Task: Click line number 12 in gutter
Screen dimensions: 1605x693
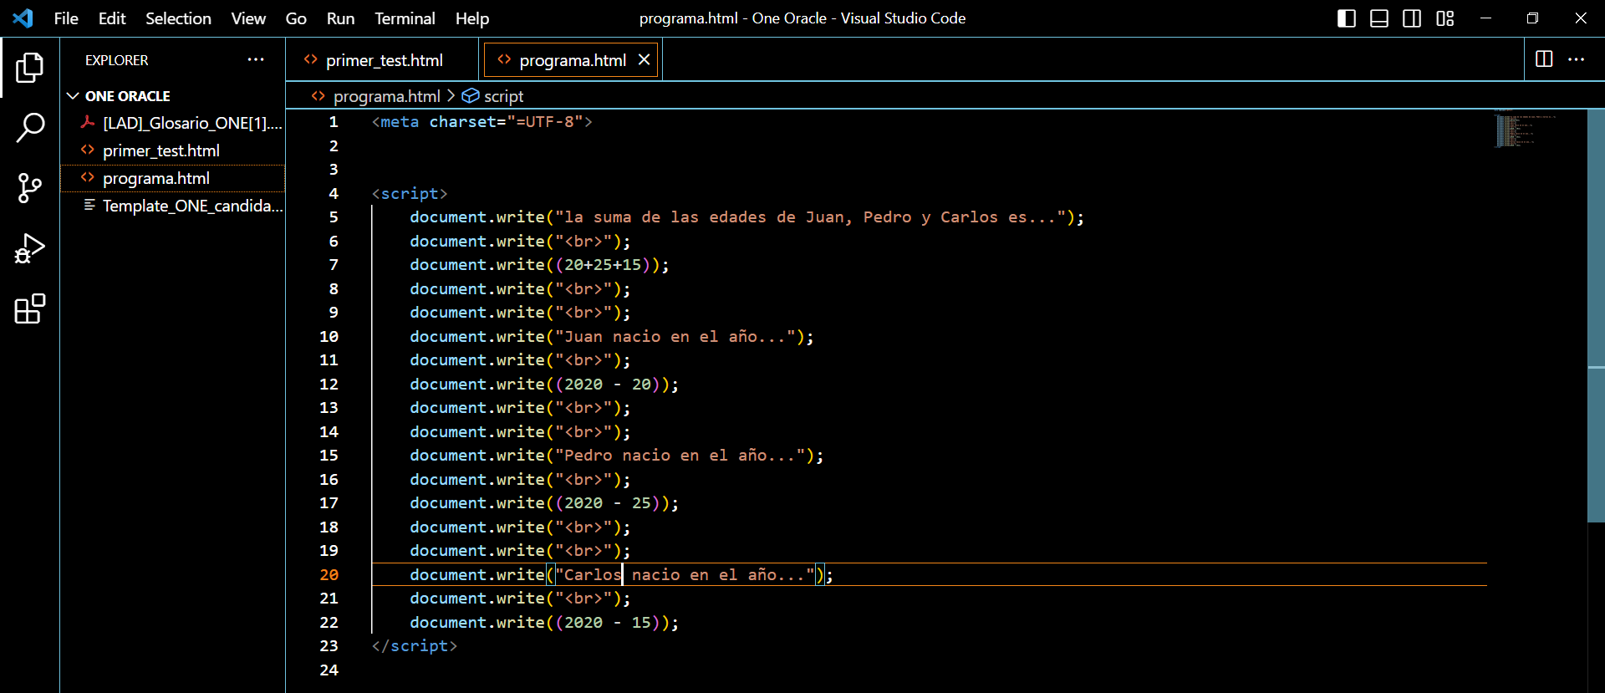Action: pyautogui.click(x=329, y=385)
